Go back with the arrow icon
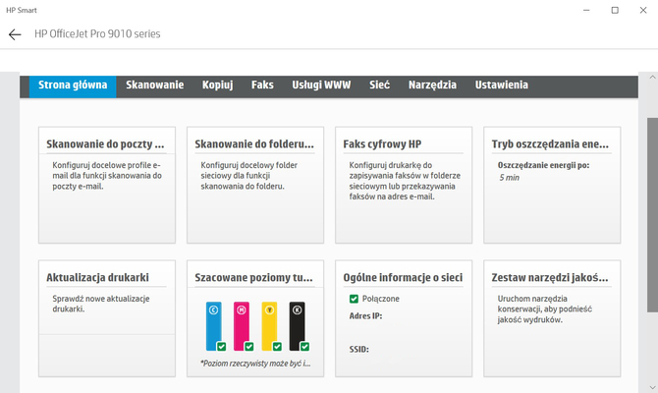 (15, 34)
